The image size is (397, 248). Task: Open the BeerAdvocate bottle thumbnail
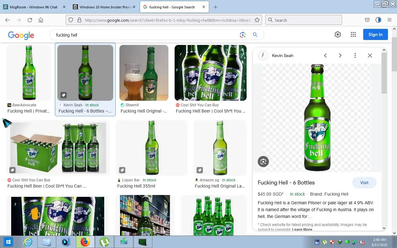tap(29, 73)
